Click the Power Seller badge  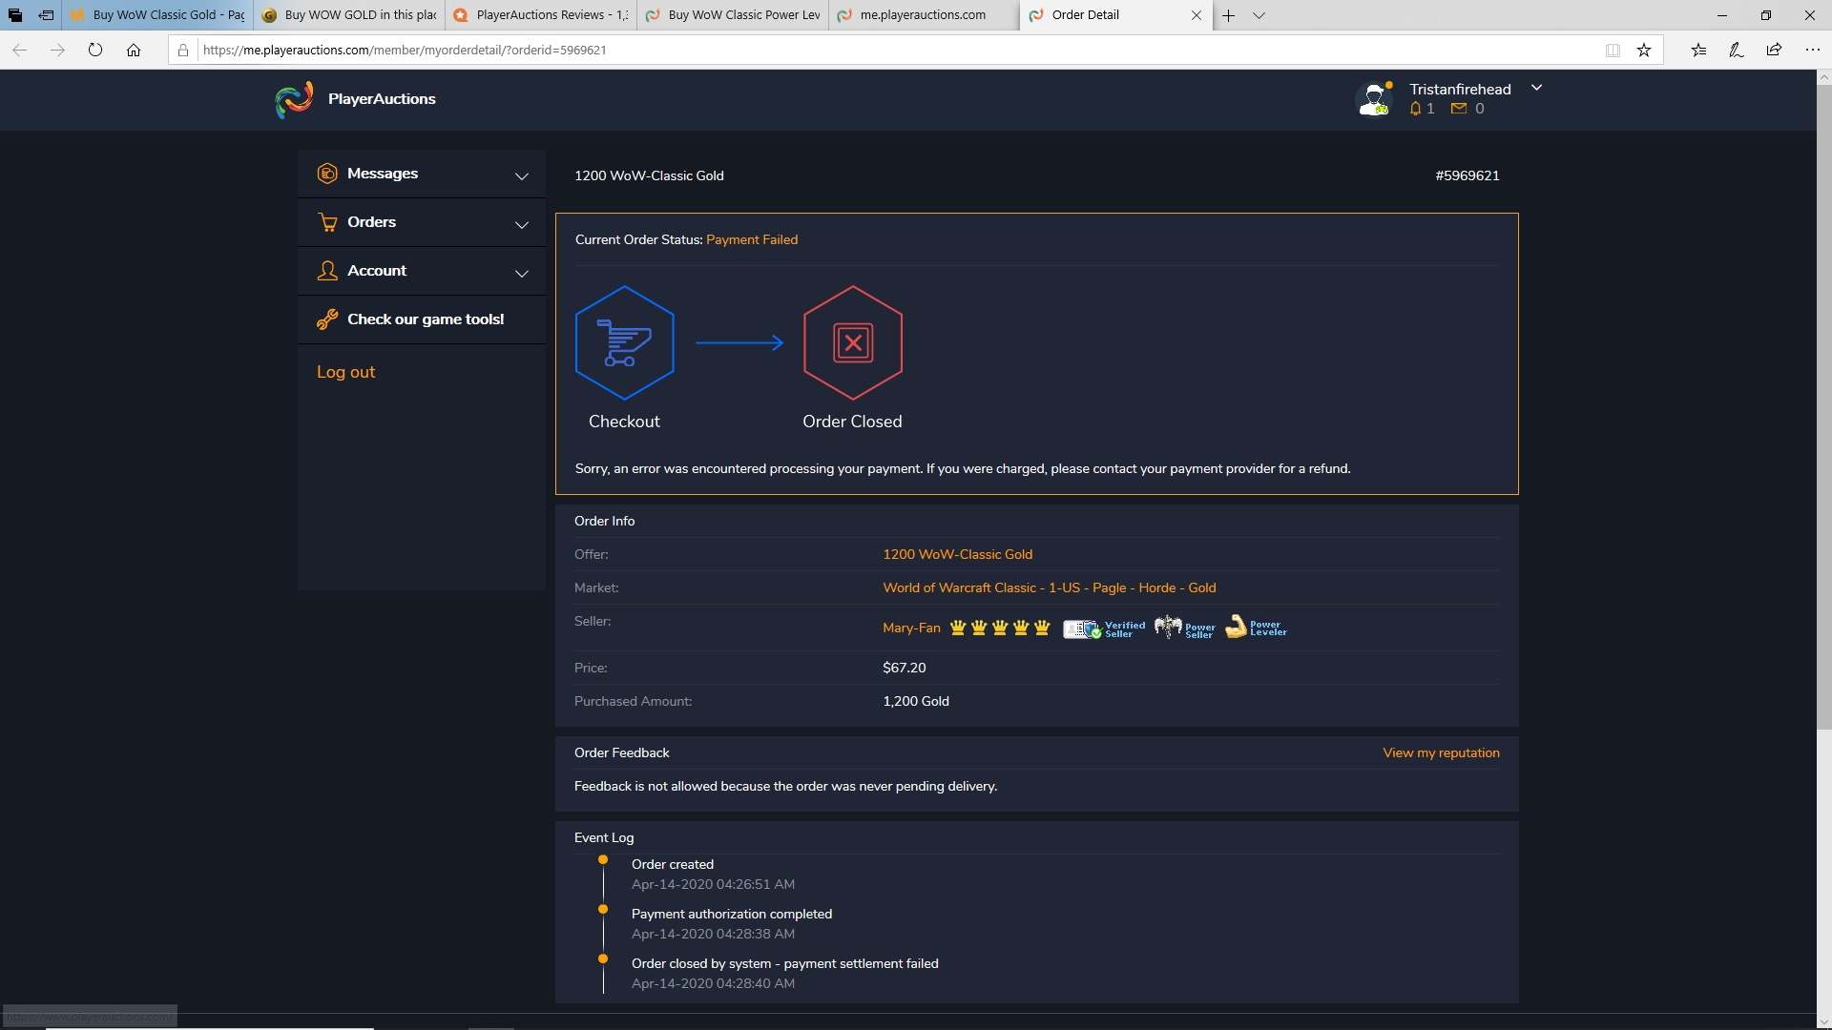pyautogui.click(x=1185, y=628)
